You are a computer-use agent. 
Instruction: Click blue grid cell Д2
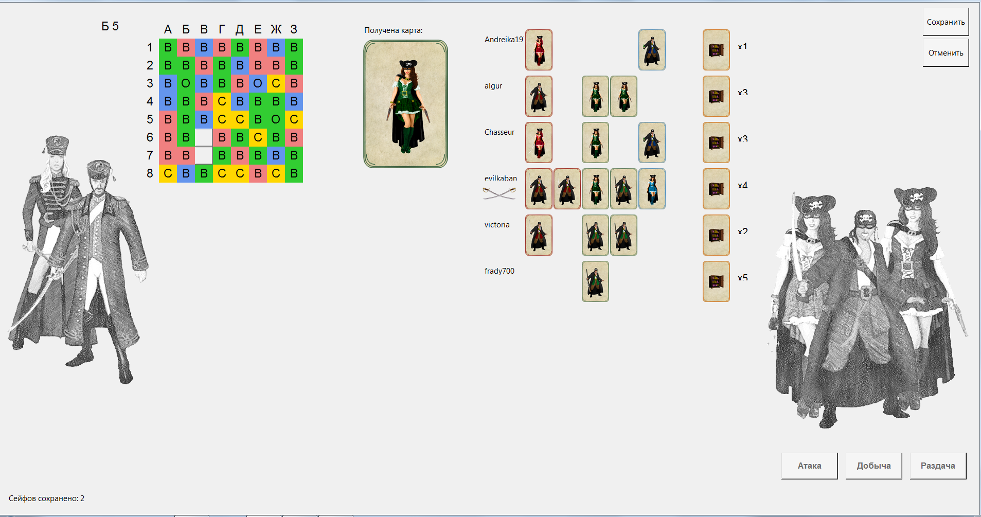tap(240, 65)
